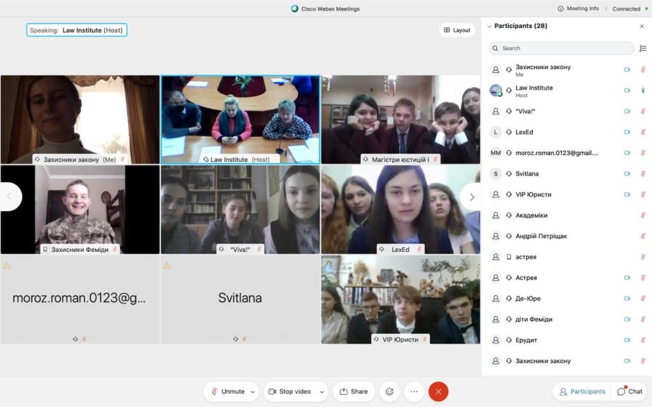Unmute your microphone
This screenshot has width=652, height=407.
pyautogui.click(x=227, y=392)
